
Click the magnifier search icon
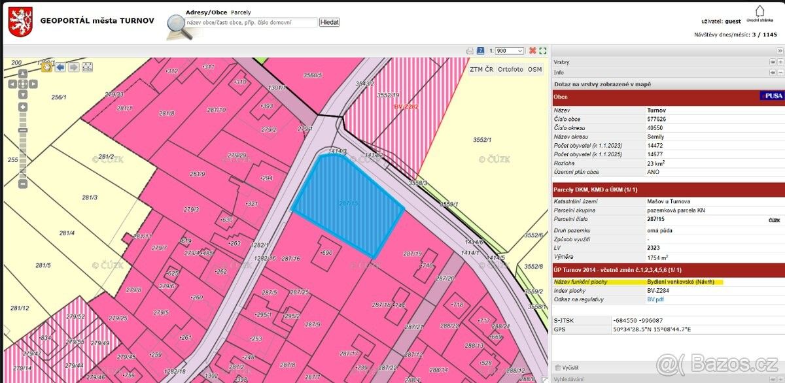pyautogui.click(x=177, y=25)
